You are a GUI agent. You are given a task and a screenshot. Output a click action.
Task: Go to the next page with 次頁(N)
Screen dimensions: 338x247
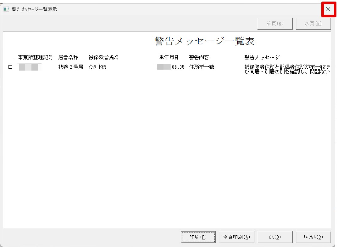313,24
